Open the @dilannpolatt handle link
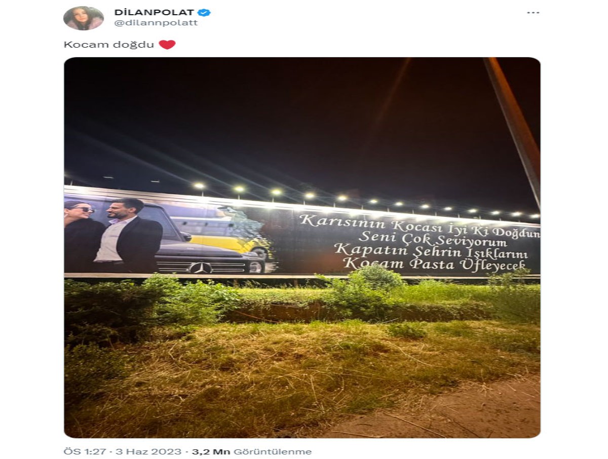 (156, 23)
